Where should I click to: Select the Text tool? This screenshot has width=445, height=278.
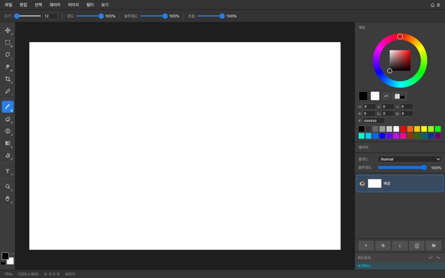(8, 171)
